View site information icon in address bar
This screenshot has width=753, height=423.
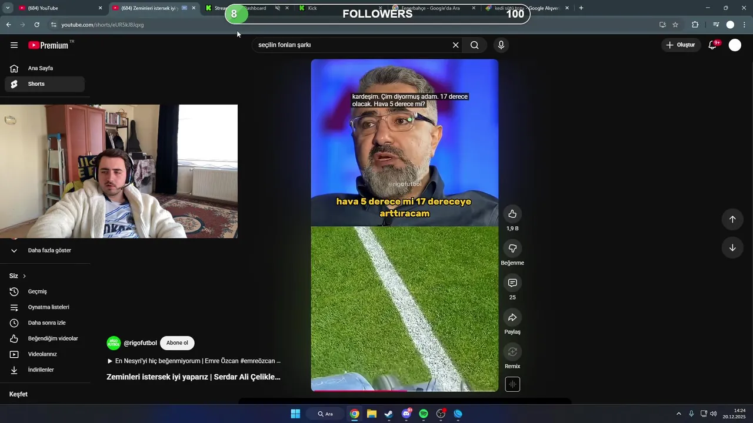click(x=54, y=25)
